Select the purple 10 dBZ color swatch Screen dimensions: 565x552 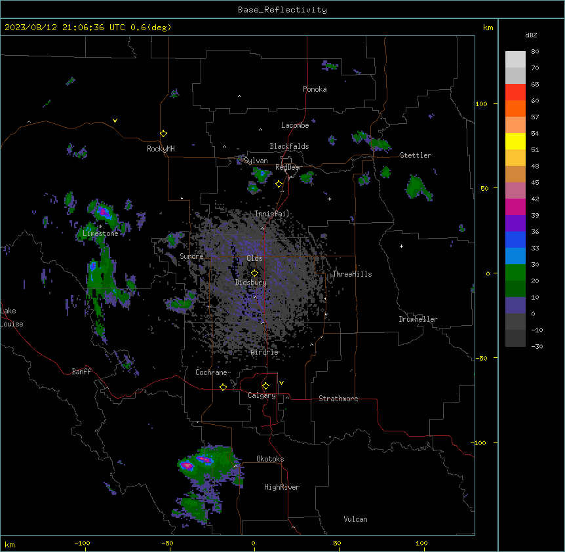tap(515, 306)
